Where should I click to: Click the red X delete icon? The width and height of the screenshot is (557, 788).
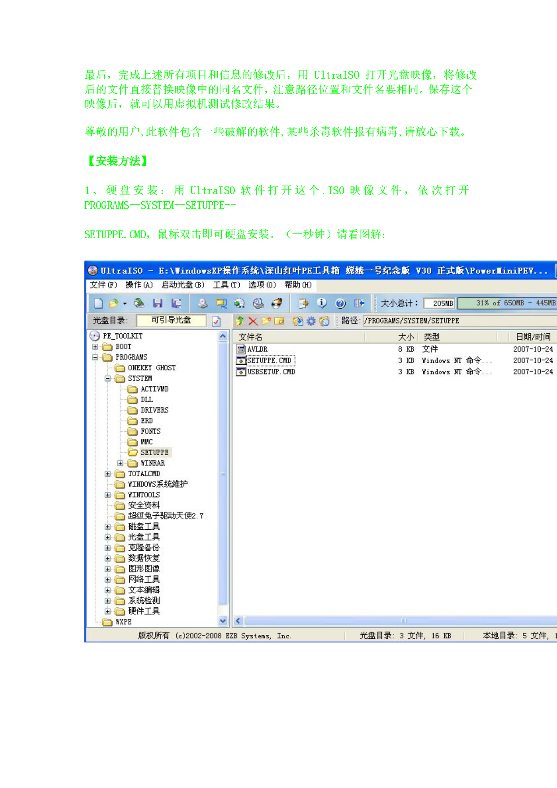click(253, 321)
